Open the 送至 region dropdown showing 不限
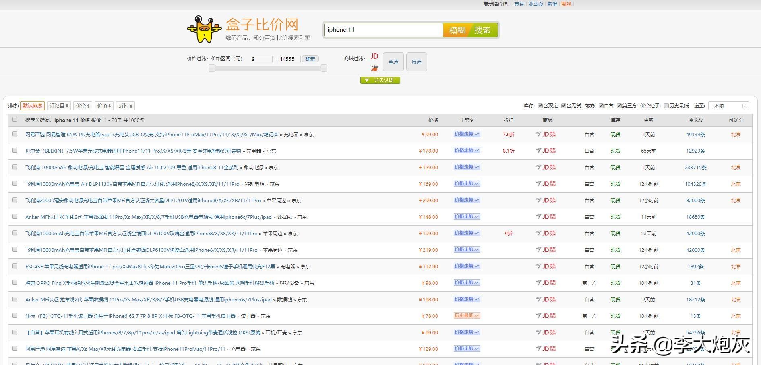 tap(728, 105)
